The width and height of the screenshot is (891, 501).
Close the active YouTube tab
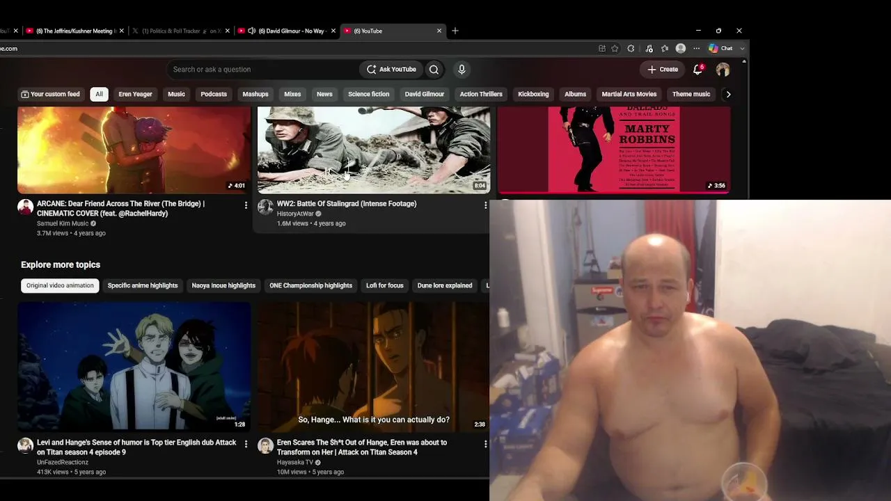point(439,31)
